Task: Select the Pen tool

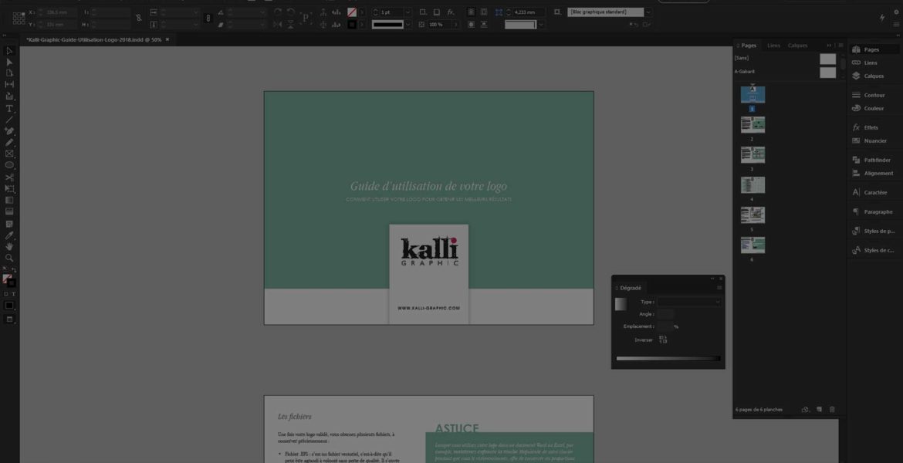Action: tap(9, 131)
